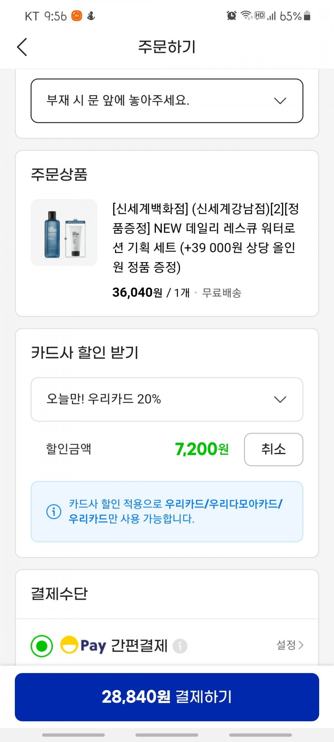Tap the center navigation bar home gesture

point(167,735)
